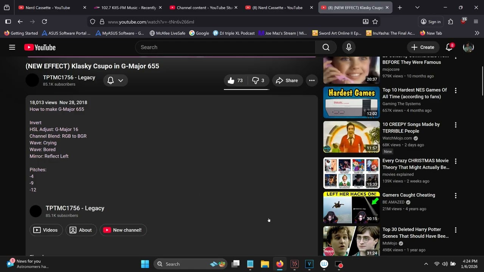Open options for Every Crazy CHRISTMAS Movie video
The image size is (484, 272).
point(456,161)
